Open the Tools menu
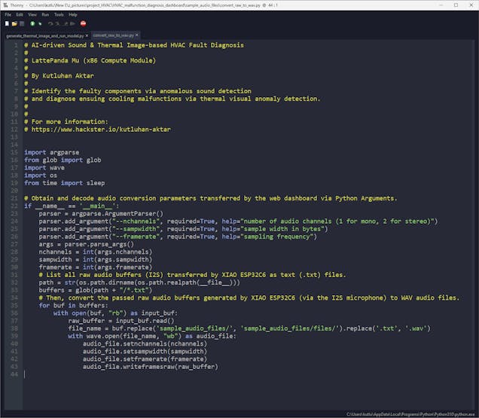479x418 pixels. pos(59,14)
